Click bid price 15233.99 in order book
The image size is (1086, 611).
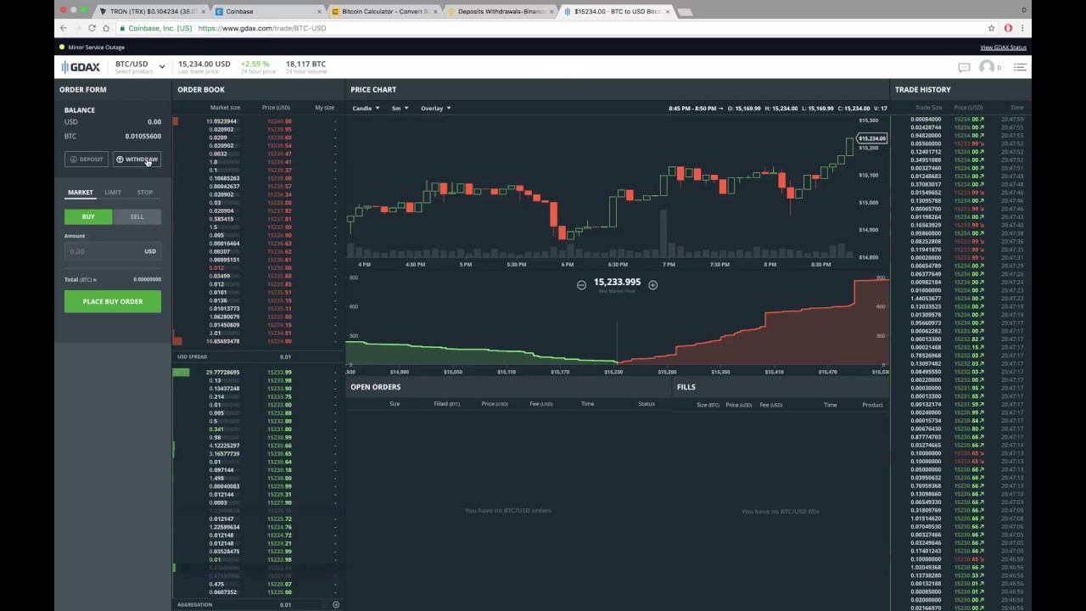(279, 373)
